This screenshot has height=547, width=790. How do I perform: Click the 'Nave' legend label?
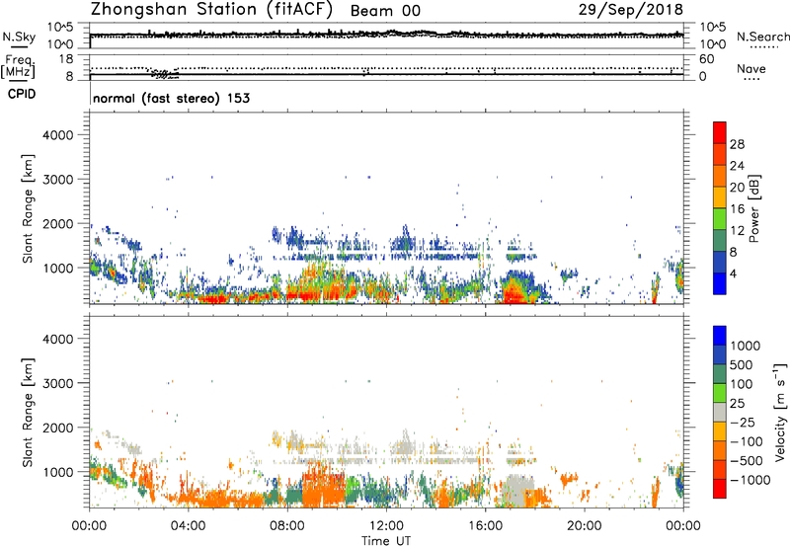point(751,69)
